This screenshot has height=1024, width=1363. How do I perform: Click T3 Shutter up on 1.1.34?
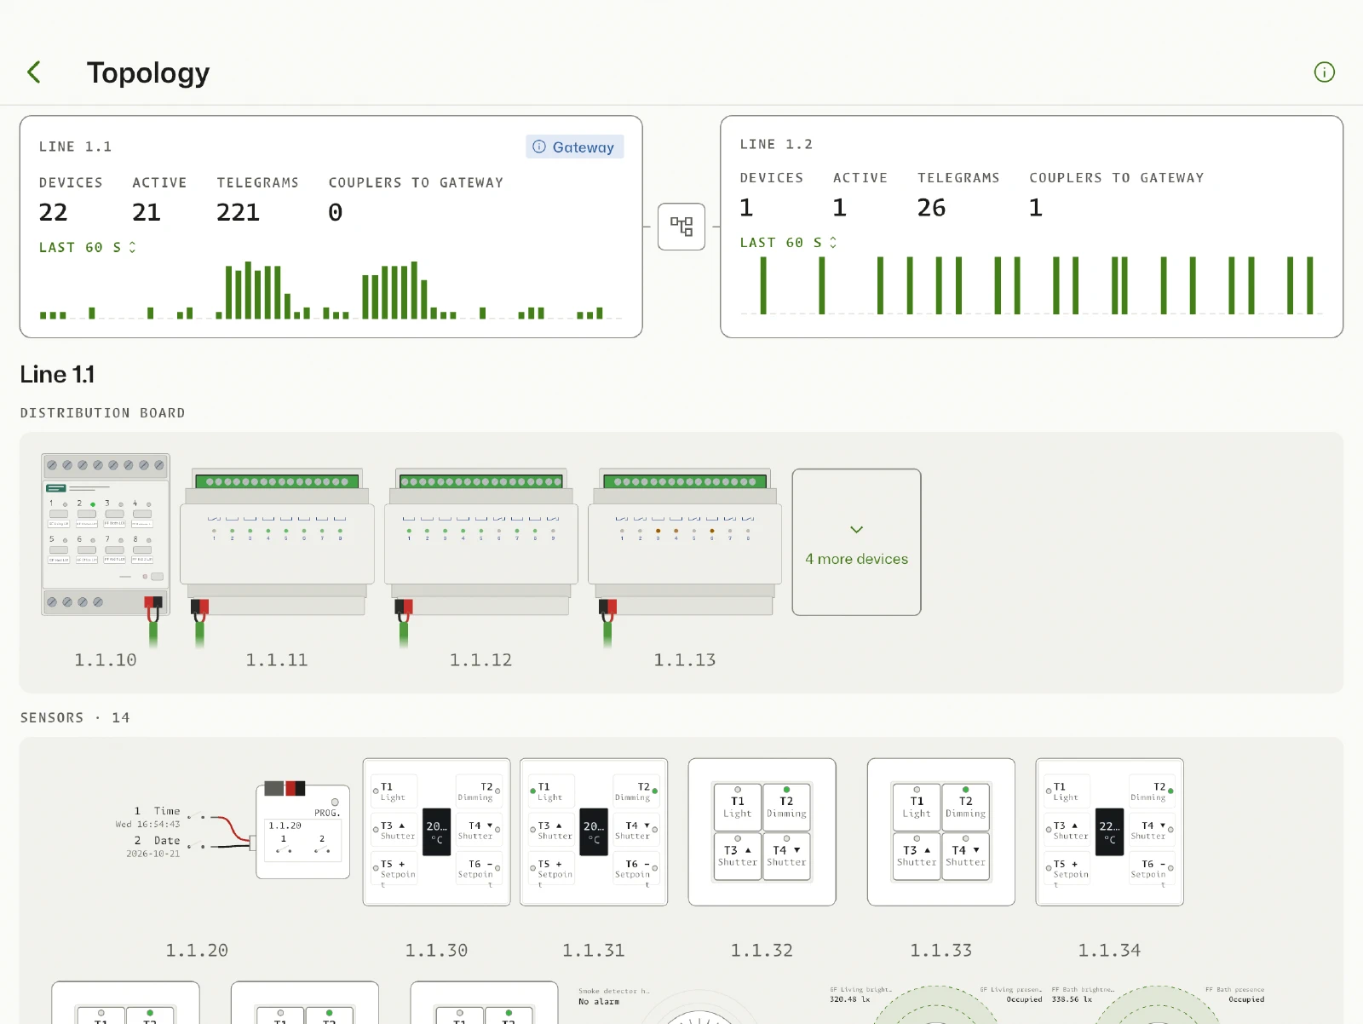point(1067,830)
